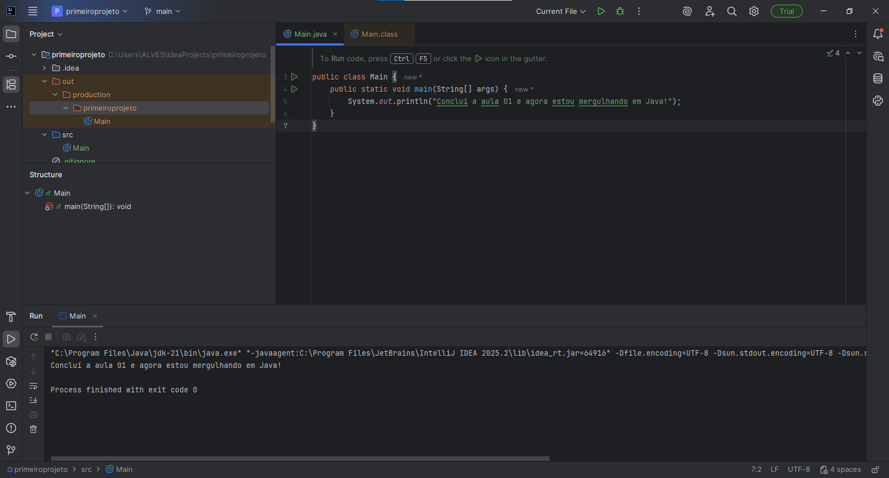Rerun Main in Run panel
This screenshot has height=478, width=889.
pyautogui.click(x=34, y=337)
